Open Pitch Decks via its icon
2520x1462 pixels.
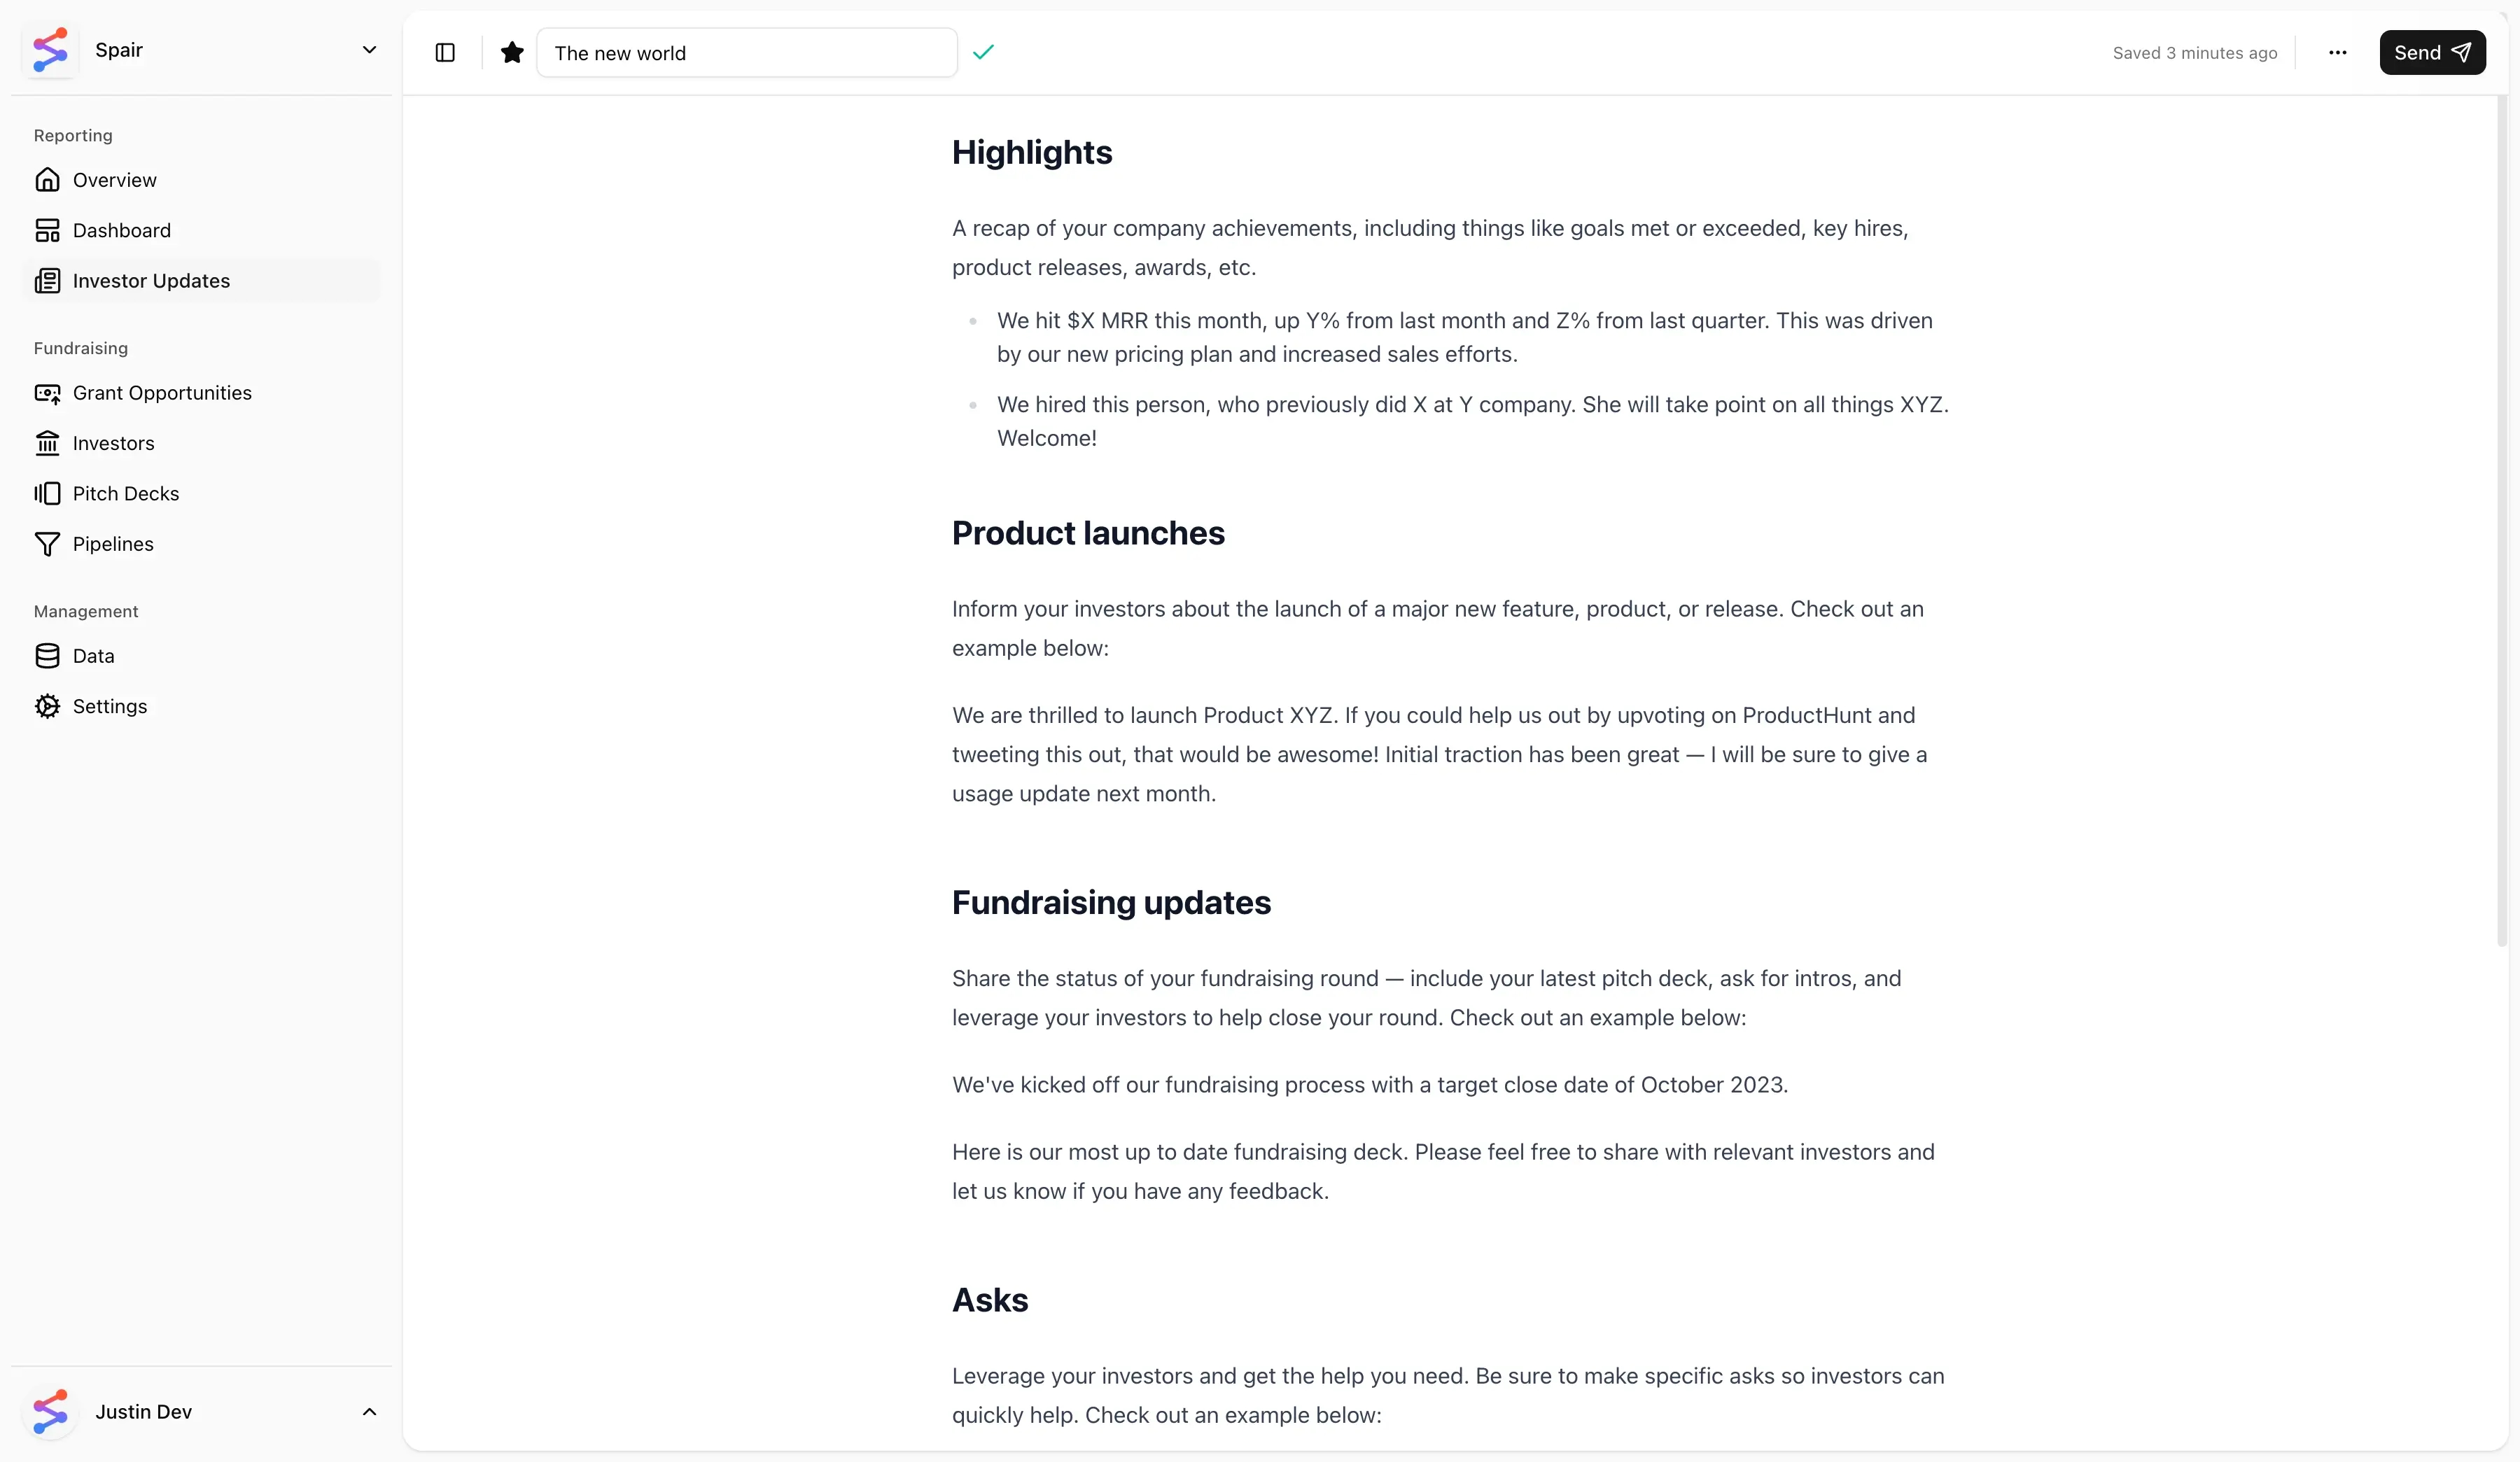(x=48, y=493)
